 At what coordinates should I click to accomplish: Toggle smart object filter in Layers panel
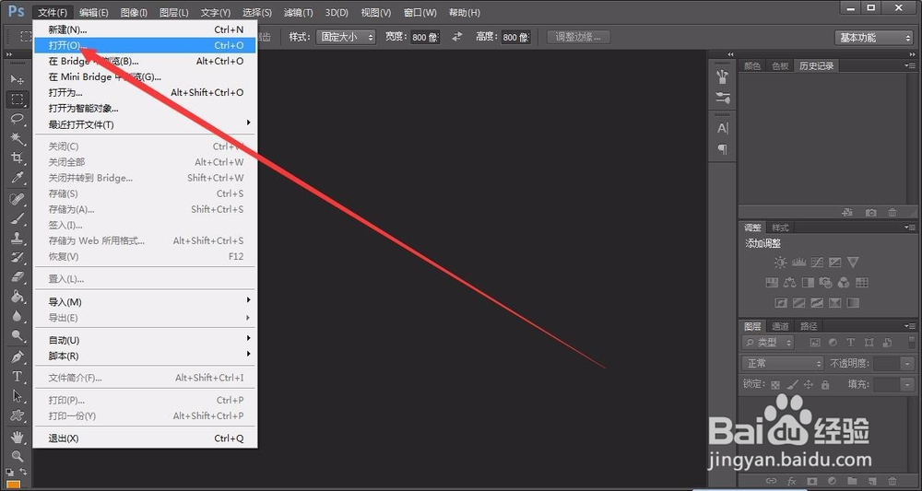[887, 343]
